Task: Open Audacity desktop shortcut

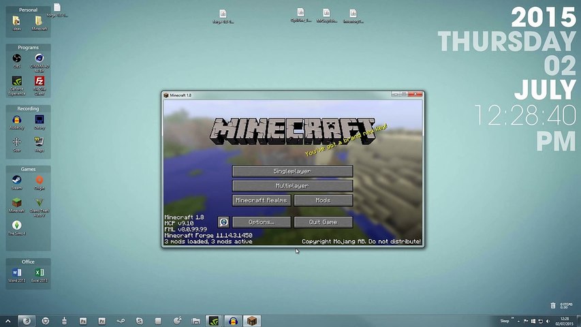Action: point(16,122)
